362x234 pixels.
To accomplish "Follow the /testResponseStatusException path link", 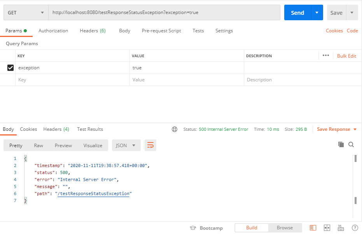I will pyautogui.click(x=93, y=194).
